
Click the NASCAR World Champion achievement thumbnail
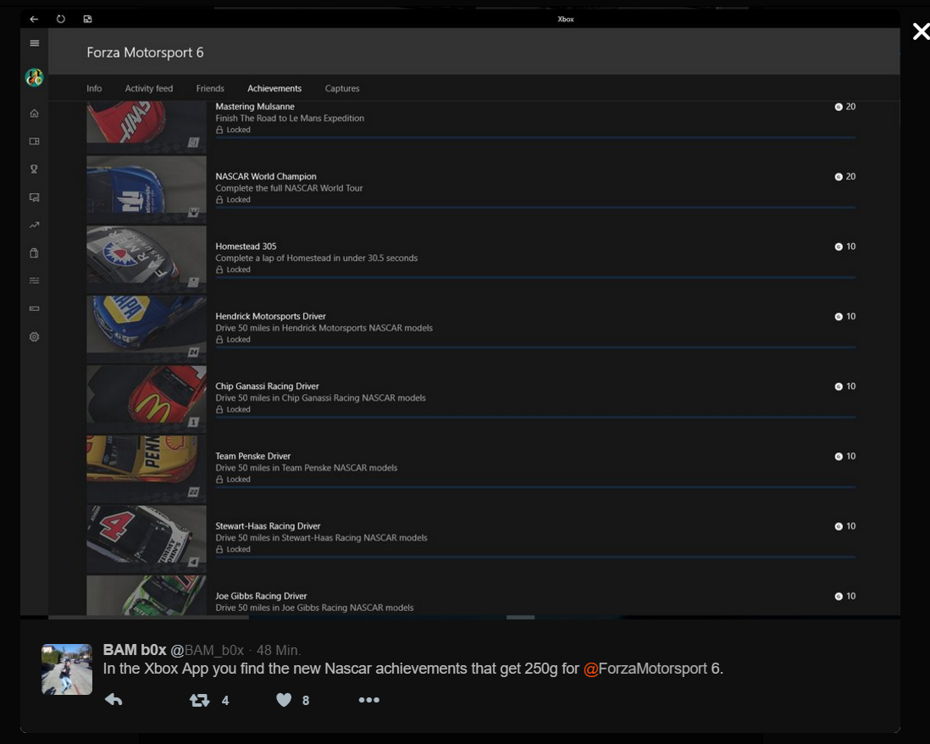[147, 189]
